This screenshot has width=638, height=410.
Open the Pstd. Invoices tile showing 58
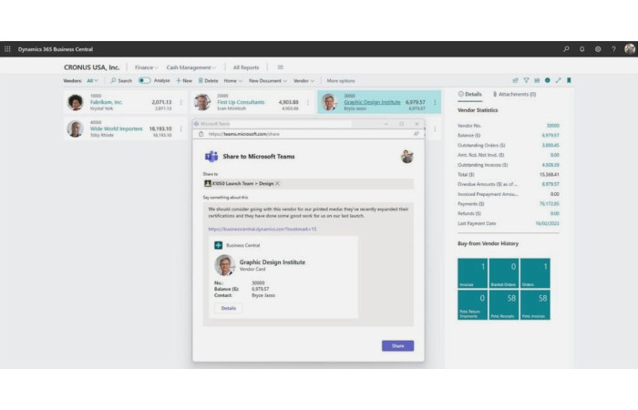pos(535,304)
